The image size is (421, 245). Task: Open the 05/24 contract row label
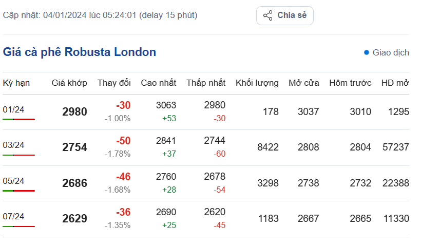(13, 181)
